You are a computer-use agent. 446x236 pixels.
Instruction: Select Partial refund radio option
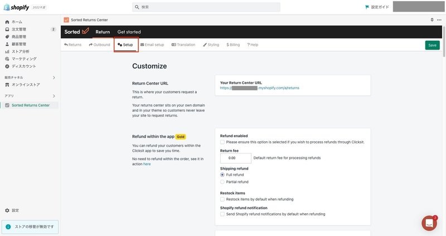(222, 182)
